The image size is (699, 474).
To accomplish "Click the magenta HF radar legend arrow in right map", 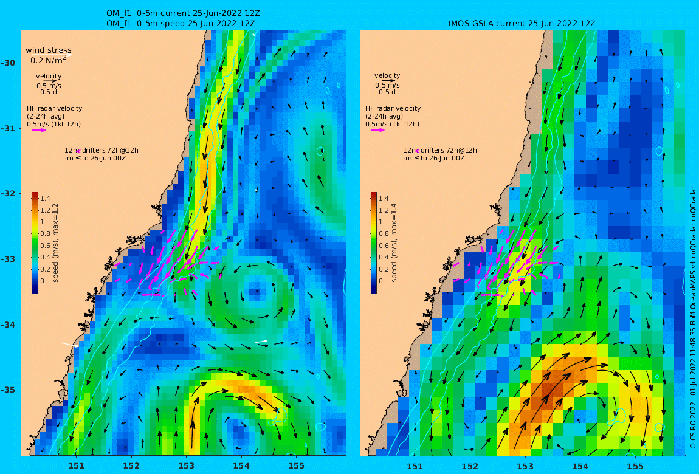I will click(x=377, y=130).
